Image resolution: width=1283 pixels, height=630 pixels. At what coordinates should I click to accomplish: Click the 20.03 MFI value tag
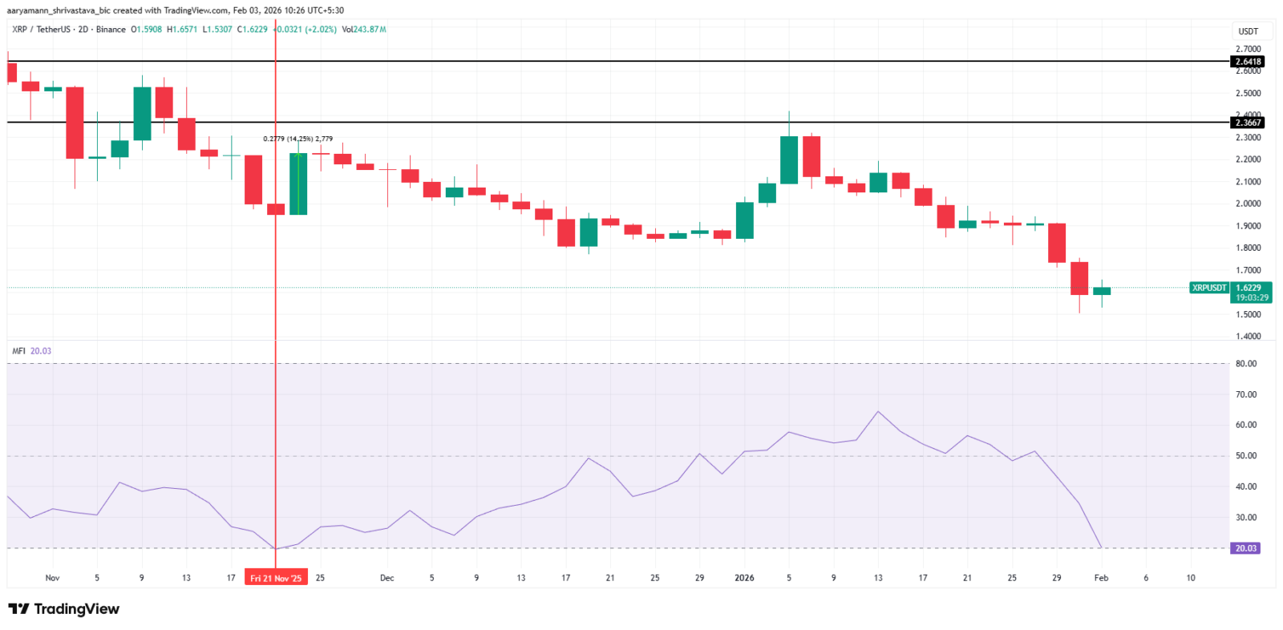[x=1245, y=548]
